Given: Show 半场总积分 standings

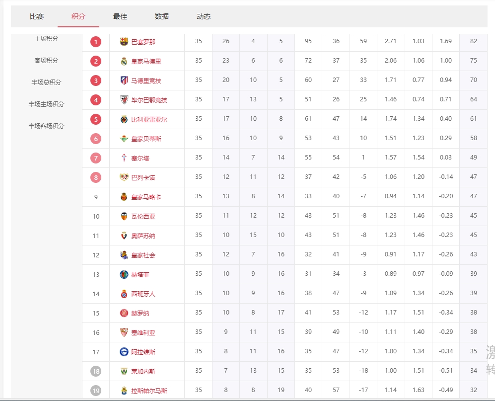Looking at the screenshot, I should tap(46, 82).
